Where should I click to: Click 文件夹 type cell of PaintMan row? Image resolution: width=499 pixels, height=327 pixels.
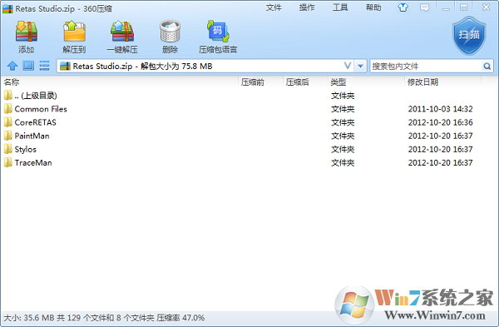click(343, 136)
